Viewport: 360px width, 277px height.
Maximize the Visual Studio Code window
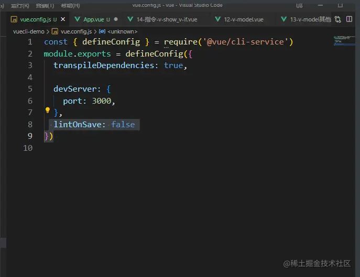(x=340, y=5)
